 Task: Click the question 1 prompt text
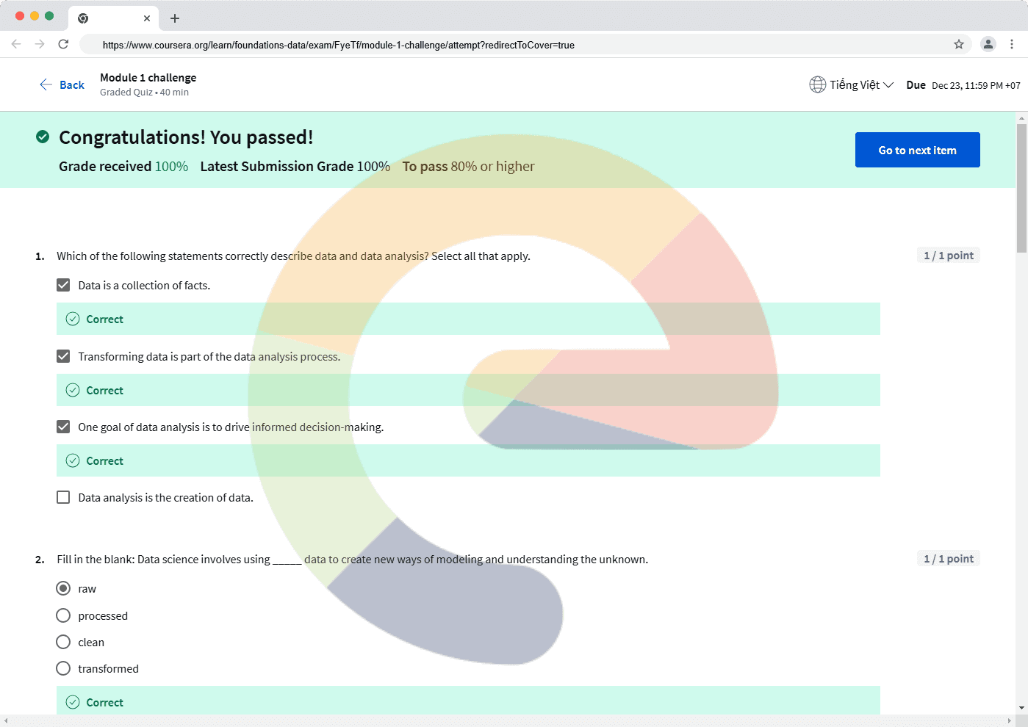pyautogui.click(x=293, y=256)
